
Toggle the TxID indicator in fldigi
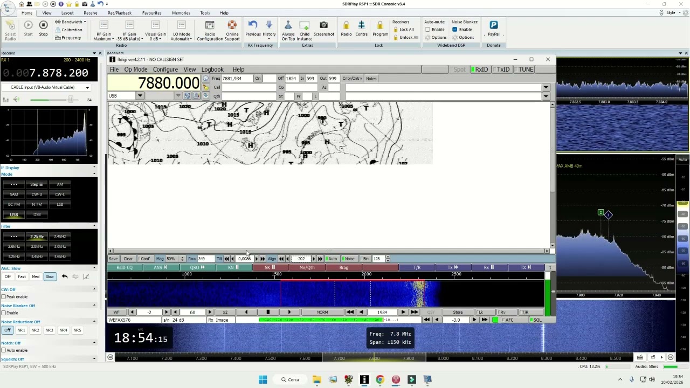point(501,70)
